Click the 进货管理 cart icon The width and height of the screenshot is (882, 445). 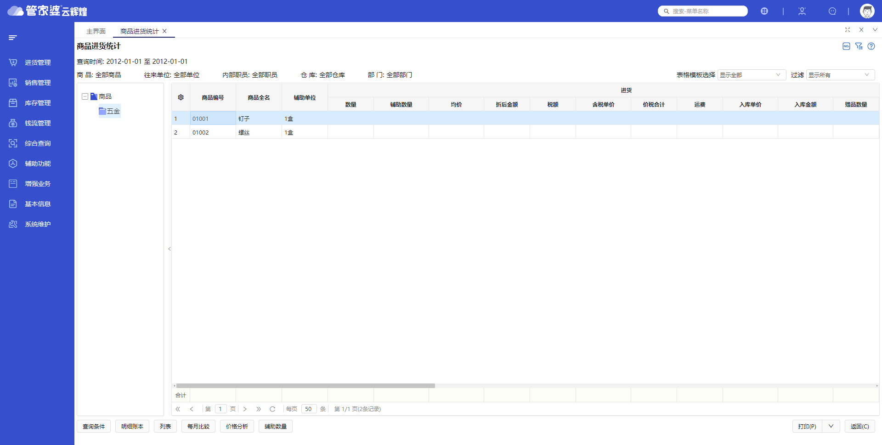pos(13,62)
